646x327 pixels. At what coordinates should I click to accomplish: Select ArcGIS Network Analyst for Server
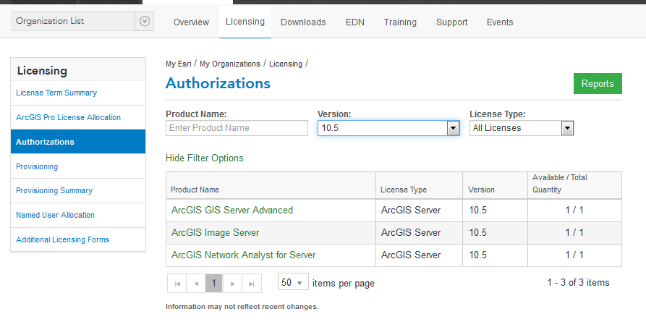pos(243,255)
